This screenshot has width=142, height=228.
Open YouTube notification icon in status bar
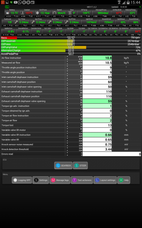tap(16, 2)
